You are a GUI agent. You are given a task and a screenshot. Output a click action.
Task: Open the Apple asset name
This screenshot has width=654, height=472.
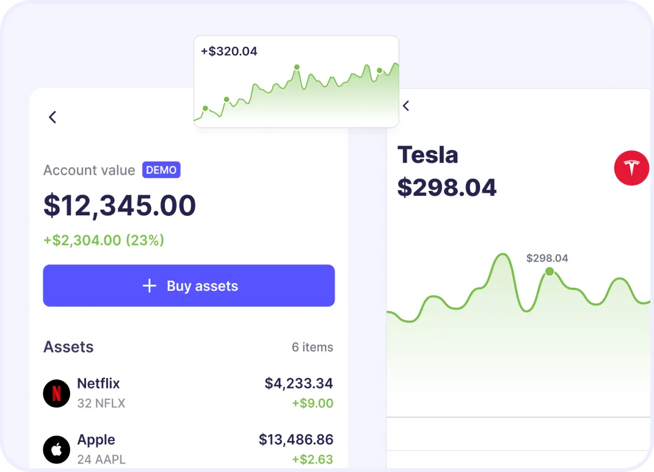(x=96, y=440)
